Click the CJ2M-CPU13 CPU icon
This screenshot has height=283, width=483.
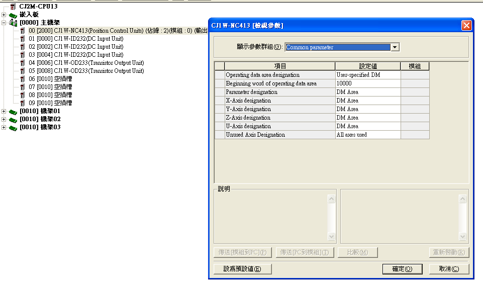pyautogui.click(x=13, y=7)
